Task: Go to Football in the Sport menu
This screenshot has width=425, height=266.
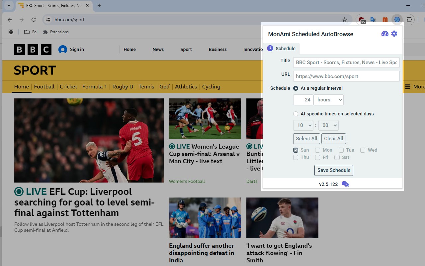Action: click(44, 87)
